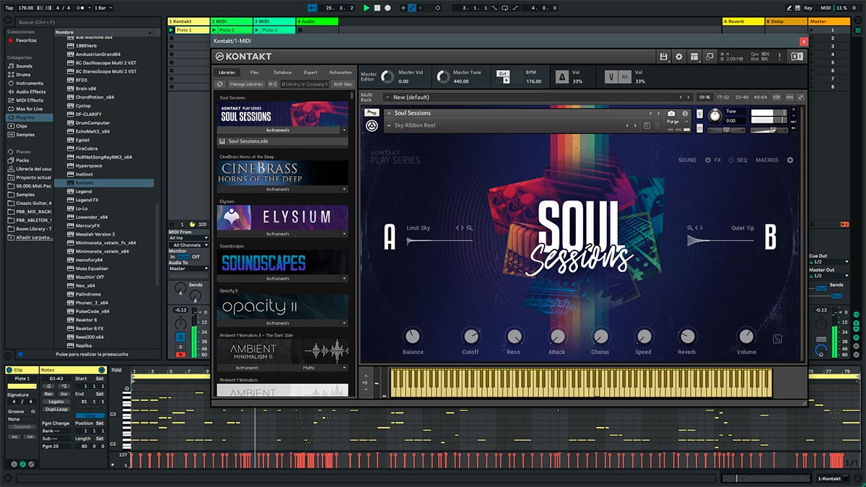Toggle the Loop switch in Notes panel
866x487 pixels.
click(90, 416)
